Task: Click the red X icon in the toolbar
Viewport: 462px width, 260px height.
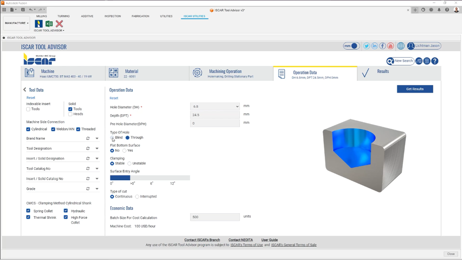Action: [59, 24]
